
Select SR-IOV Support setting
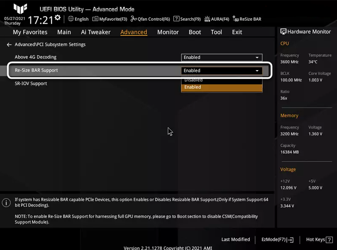tap(31, 84)
